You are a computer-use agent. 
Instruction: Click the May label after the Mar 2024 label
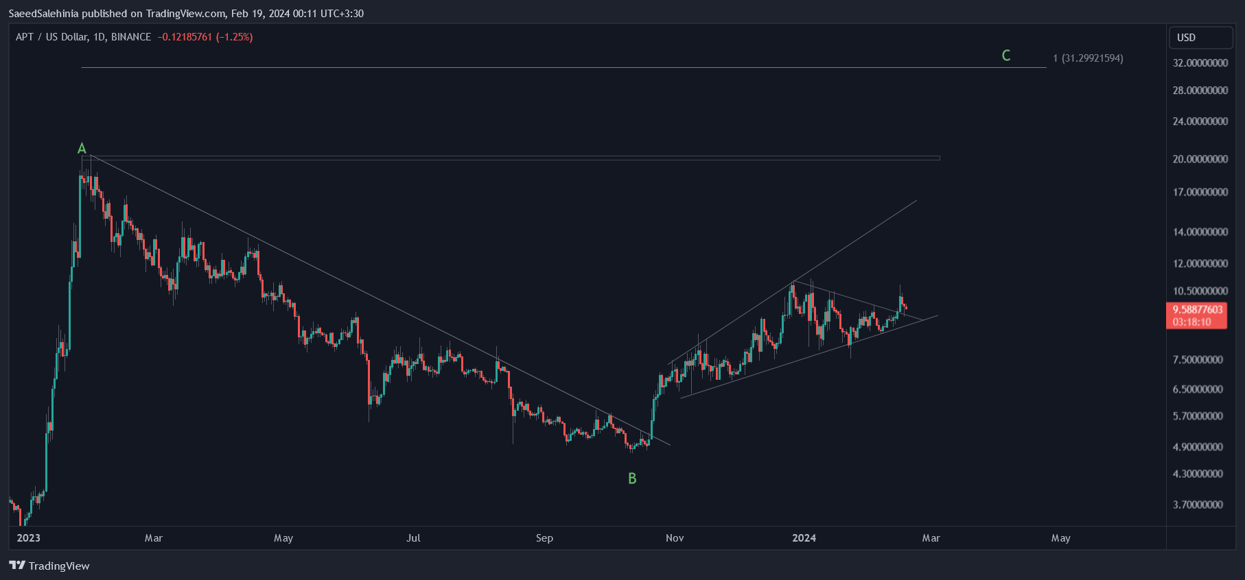(1061, 538)
